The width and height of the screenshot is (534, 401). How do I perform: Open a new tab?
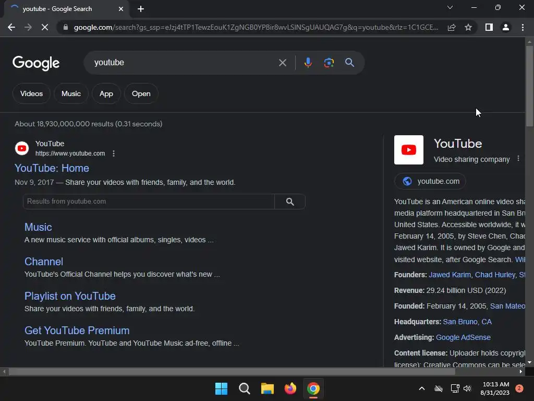pos(141,9)
